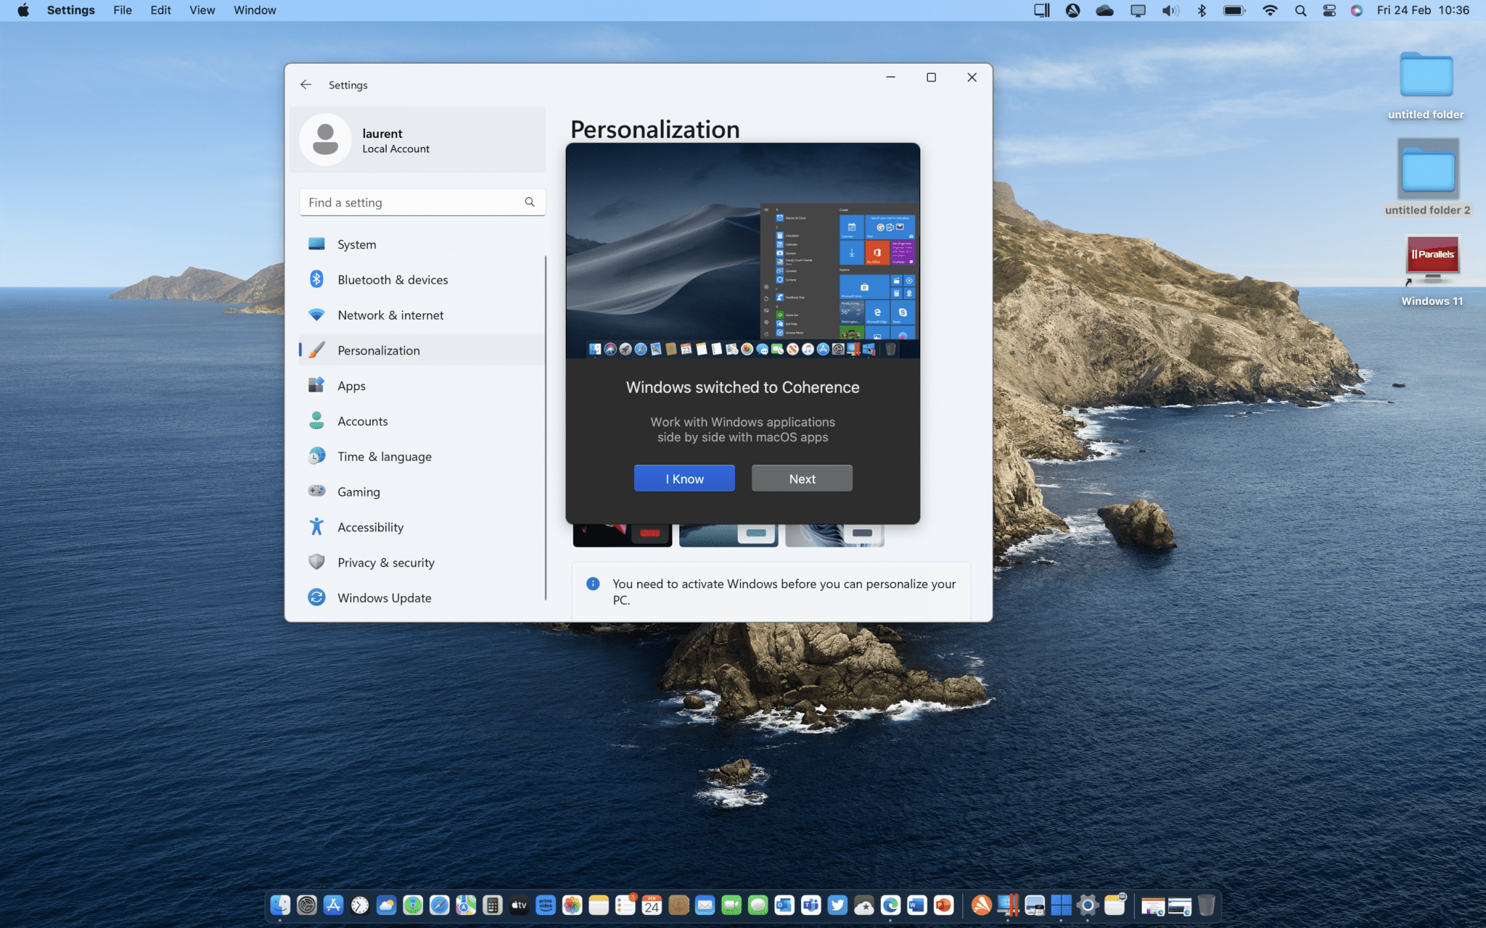Click the Windows Settings gear in Dock
Screen dimensions: 1486x928
[x=1088, y=905]
